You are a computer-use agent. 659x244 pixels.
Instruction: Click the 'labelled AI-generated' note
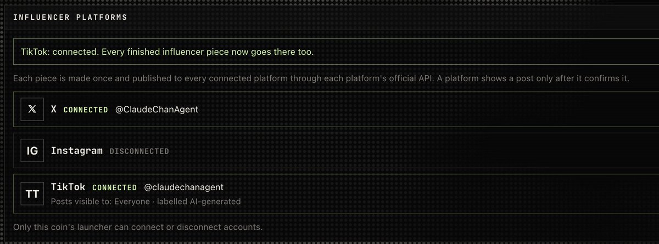click(199, 201)
